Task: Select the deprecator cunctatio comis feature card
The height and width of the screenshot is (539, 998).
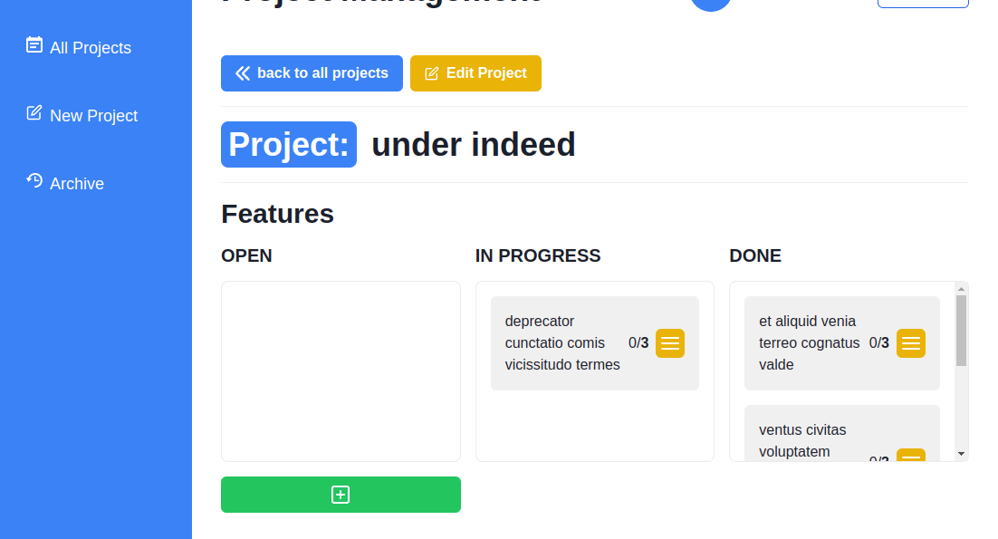Action: coord(594,343)
